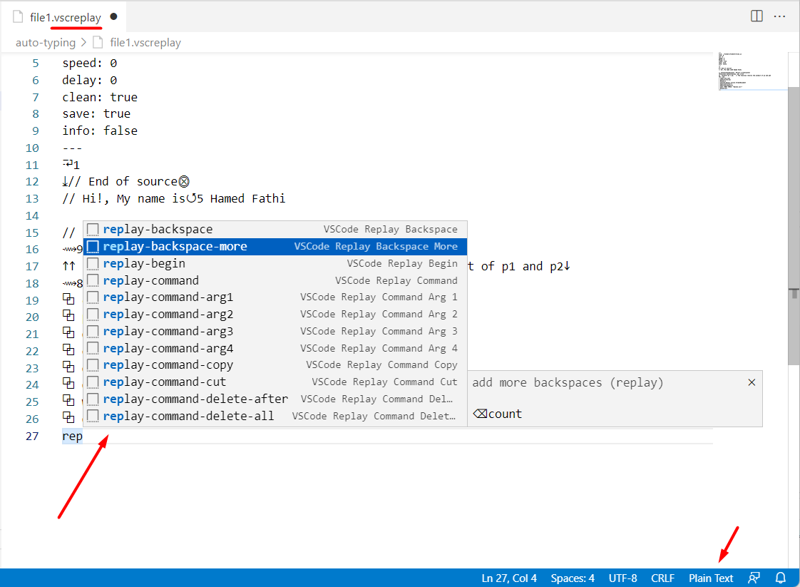Viewport: 800px width, 587px height.
Task: Pick the replay-command-arg4 suggestion
Action: click(x=275, y=348)
